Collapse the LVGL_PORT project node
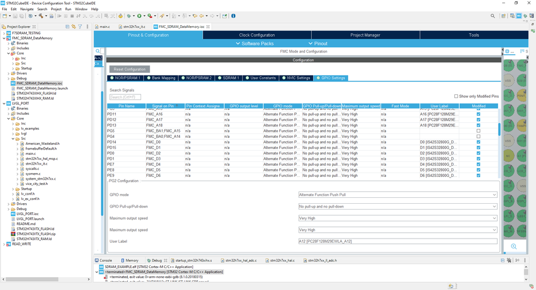The width and height of the screenshot is (536, 290). (x=4, y=103)
